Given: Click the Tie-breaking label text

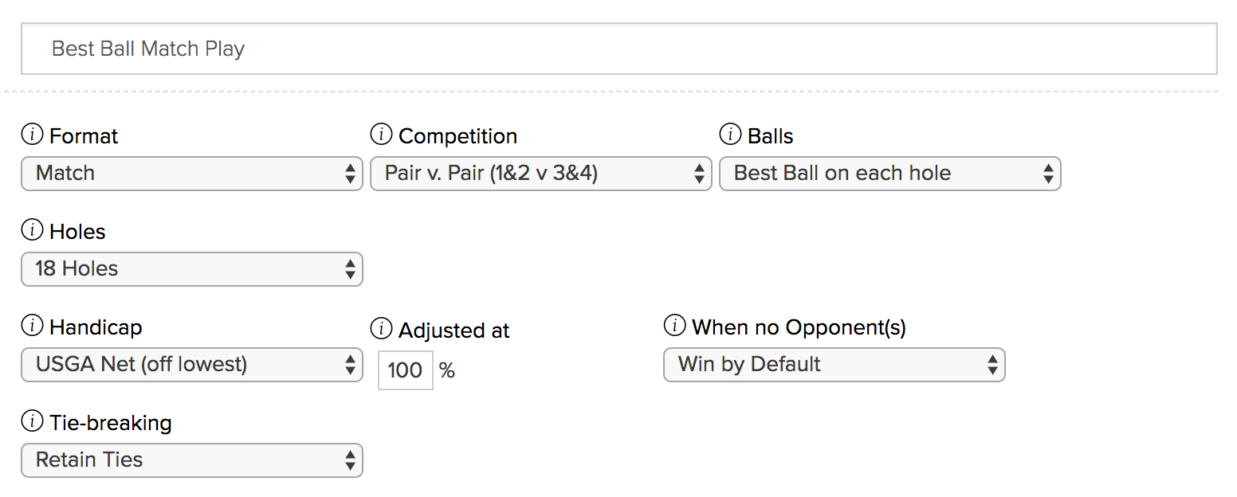Looking at the screenshot, I should pyautogui.click(x=110, y=422).
